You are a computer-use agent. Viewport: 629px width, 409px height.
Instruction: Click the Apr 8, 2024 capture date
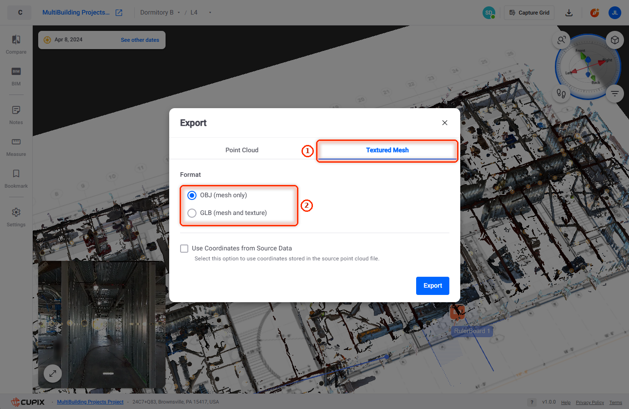[68, 40]
